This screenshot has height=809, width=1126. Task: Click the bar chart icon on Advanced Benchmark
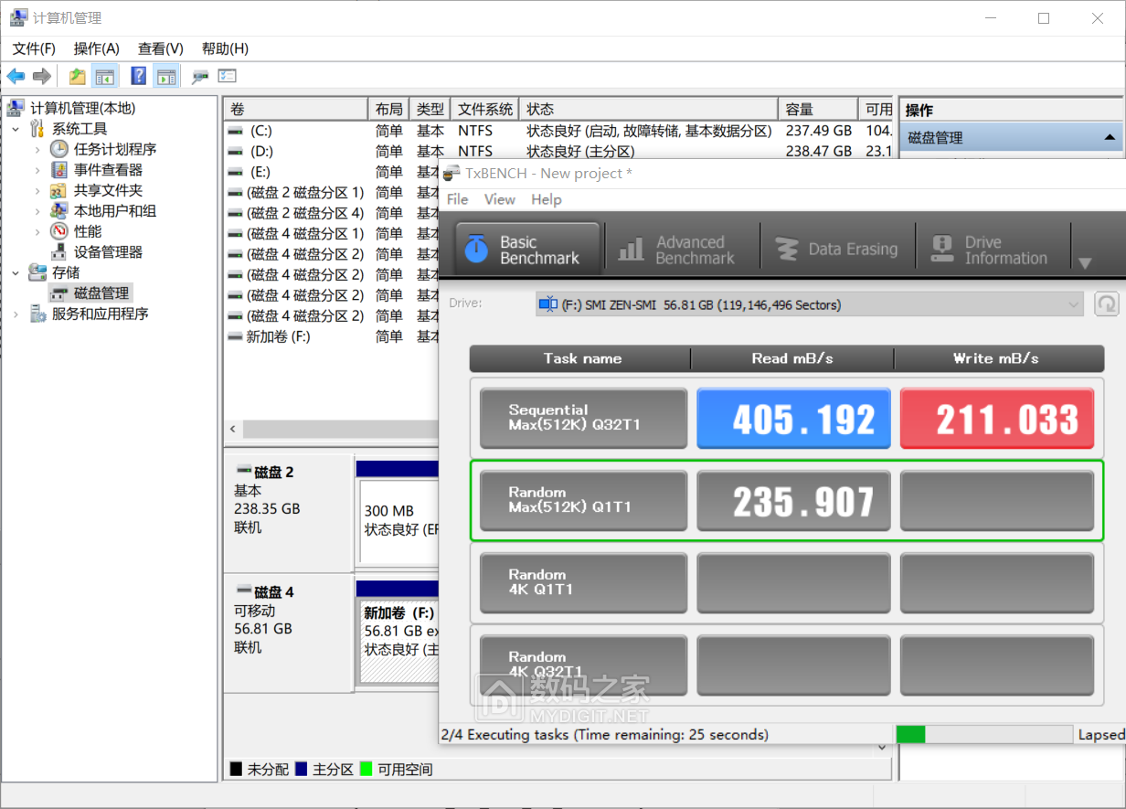click(x=631, y=249)
